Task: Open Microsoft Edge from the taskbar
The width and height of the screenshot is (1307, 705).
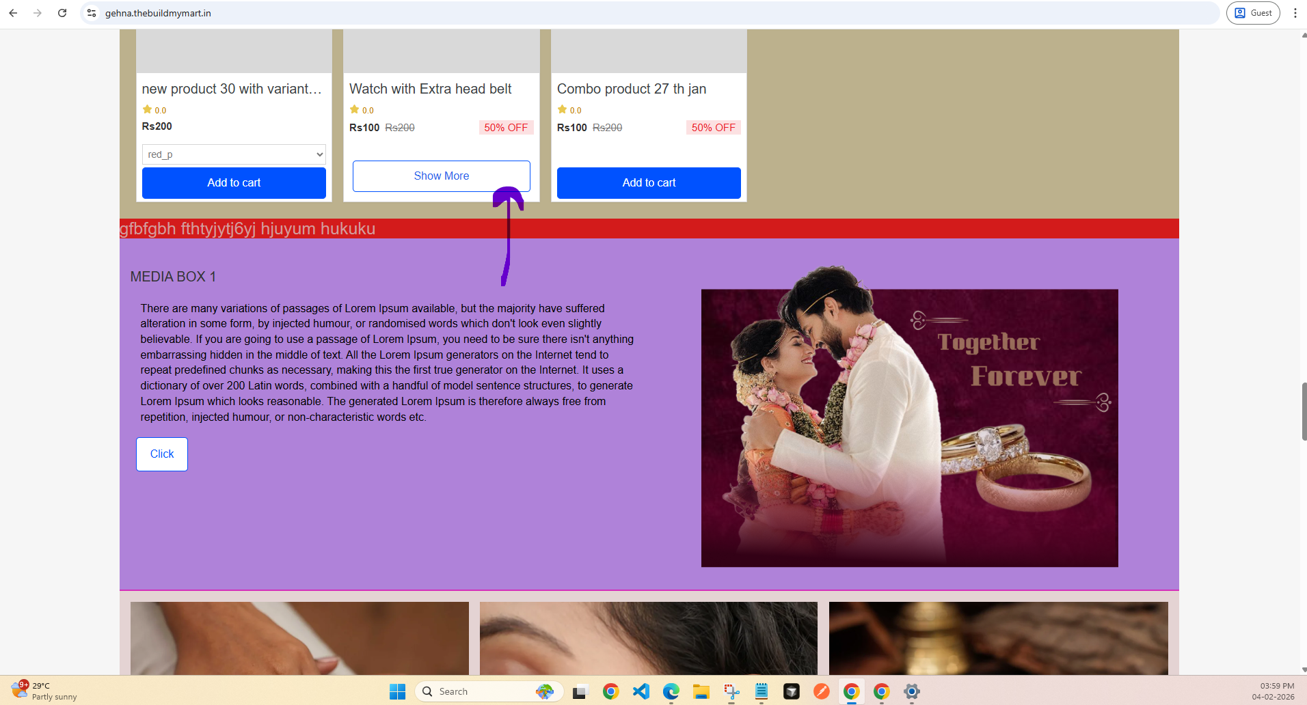Action: tap(671, 692)
